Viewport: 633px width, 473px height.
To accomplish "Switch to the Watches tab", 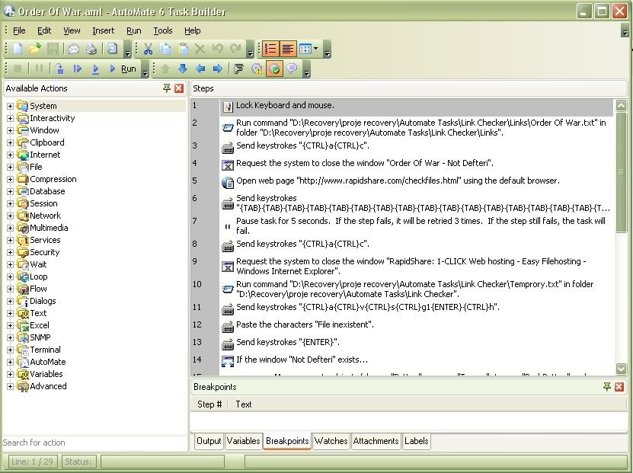I will pos(331,441).
